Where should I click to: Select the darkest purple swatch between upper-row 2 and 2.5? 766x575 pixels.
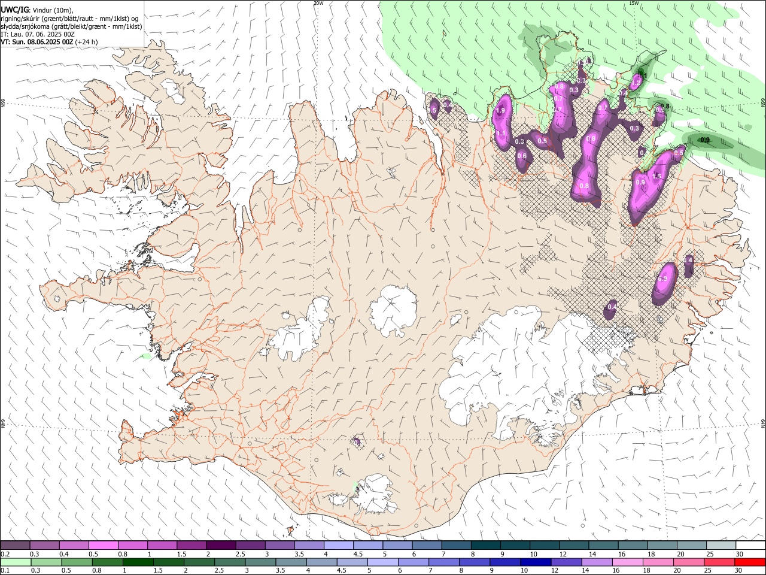click(x=221, y=546)
